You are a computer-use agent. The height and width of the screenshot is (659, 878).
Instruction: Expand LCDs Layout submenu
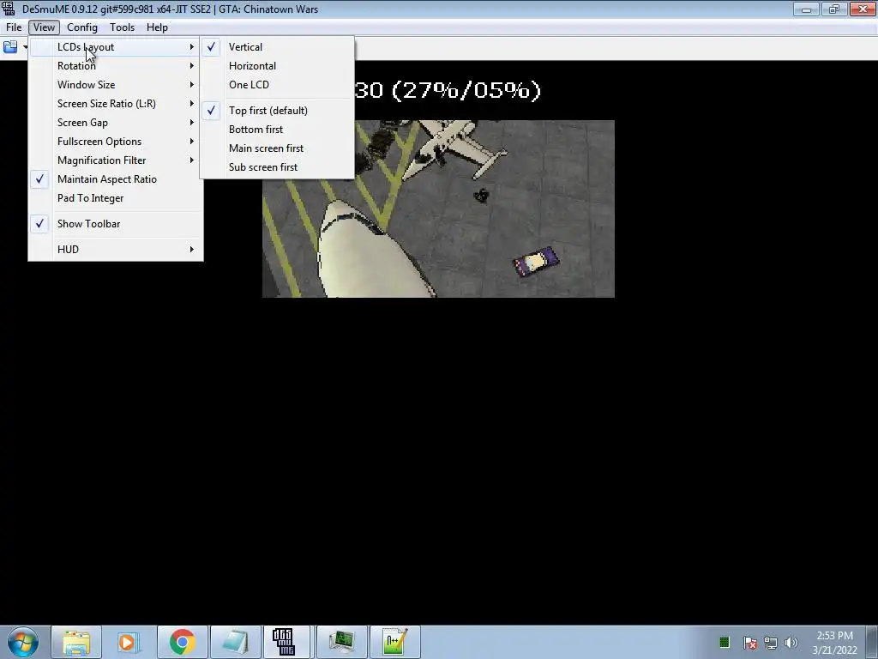tap(116, 47)
